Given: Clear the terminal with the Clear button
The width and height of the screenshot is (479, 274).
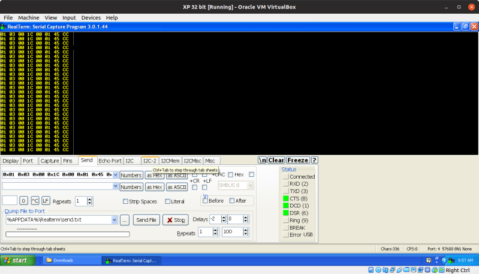Looking at the screenshot, I should pyautogui.click(x=276, y=160).
